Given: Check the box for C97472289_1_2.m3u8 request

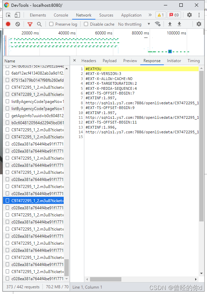Looking at the screenshot, I should 7,94.
